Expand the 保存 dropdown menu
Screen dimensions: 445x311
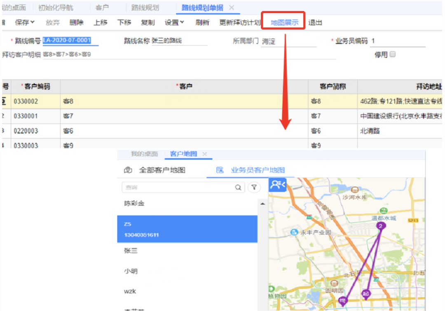(x=25, y=23)
